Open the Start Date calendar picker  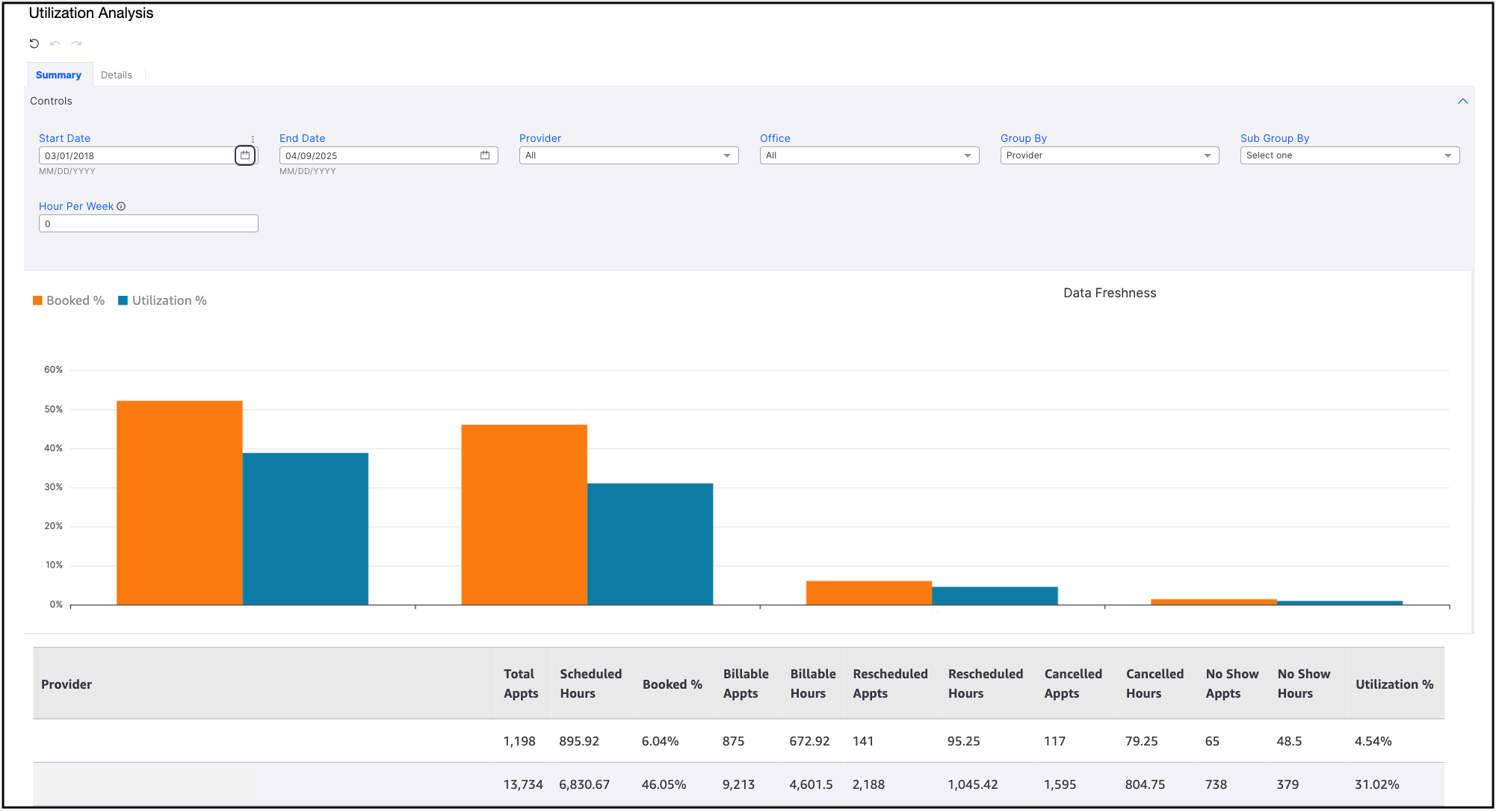[x=245, y=155]
